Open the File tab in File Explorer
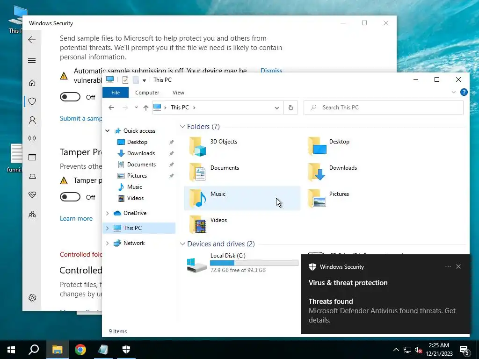Screen dimensions: 479x359 coord(116,93)
